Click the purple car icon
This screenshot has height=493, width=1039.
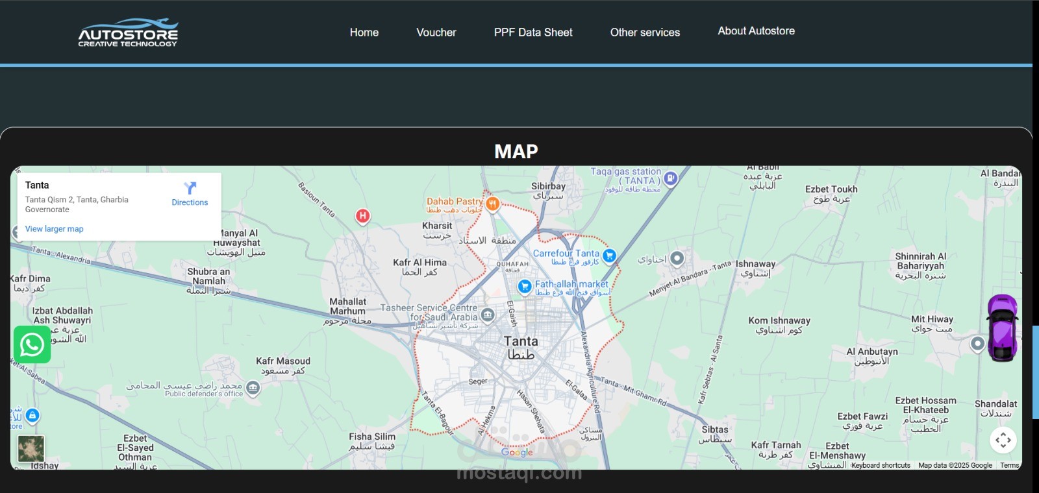click(1002, 328)
